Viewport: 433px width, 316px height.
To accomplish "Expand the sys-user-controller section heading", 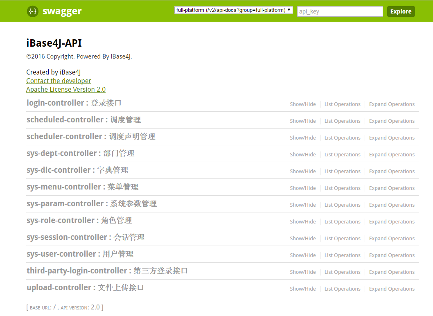I will pyautogui.click(x=80, y=254).
